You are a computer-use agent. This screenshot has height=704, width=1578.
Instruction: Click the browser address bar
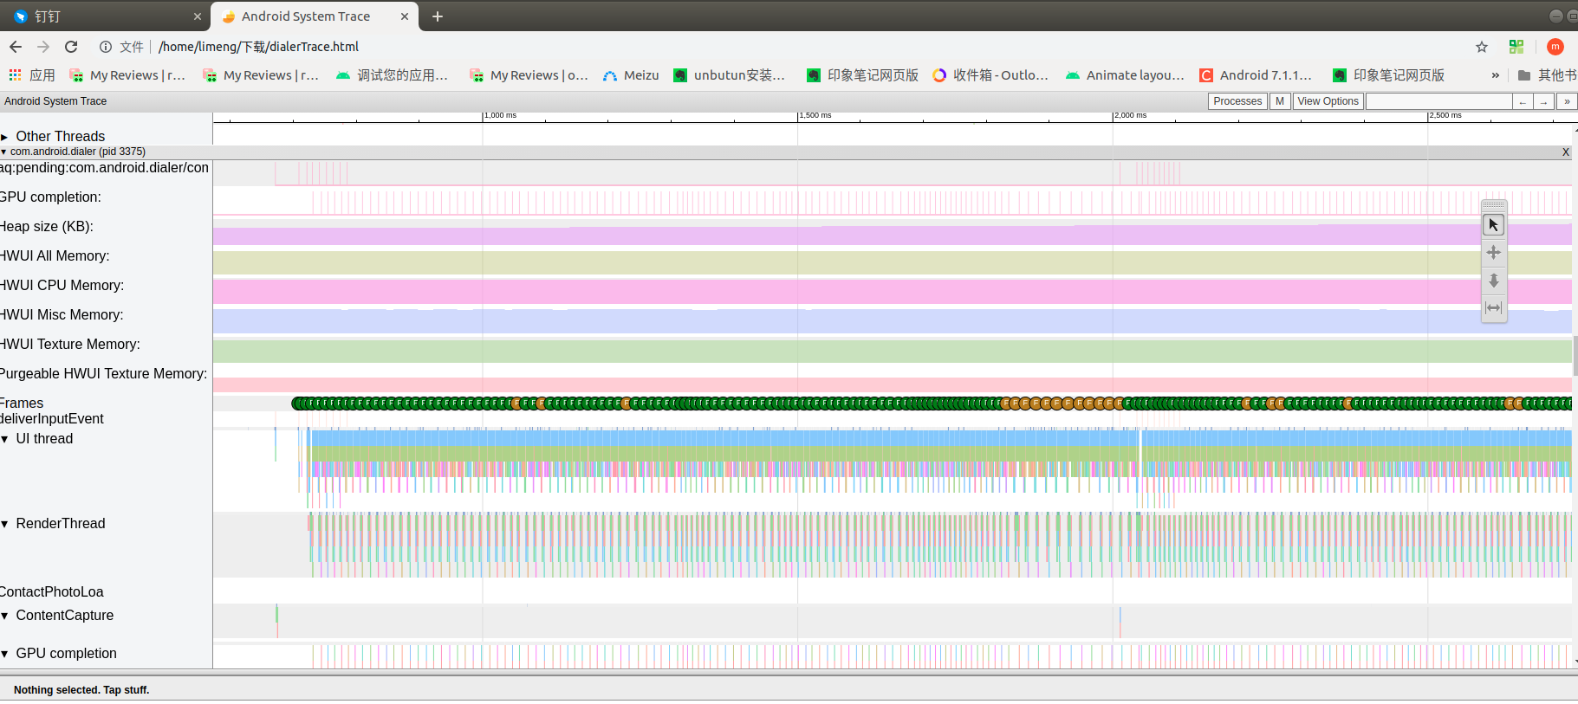[x=780, y=47]
